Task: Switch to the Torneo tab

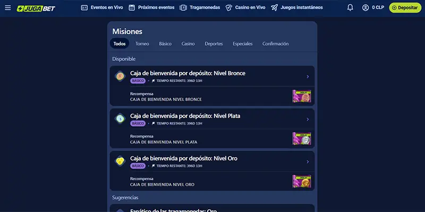Action: [x=142, y=43]
